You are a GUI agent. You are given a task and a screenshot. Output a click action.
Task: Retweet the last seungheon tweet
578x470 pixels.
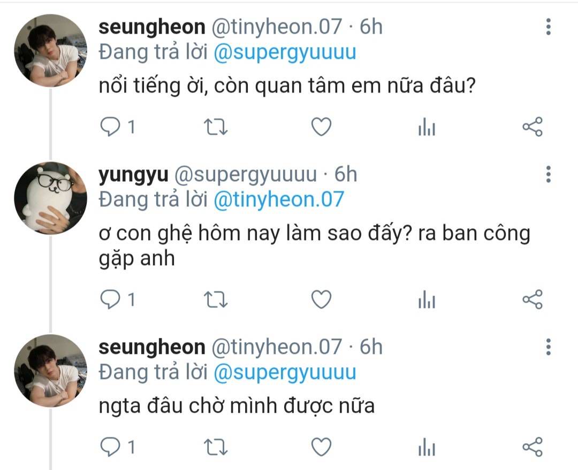point(216,446)
